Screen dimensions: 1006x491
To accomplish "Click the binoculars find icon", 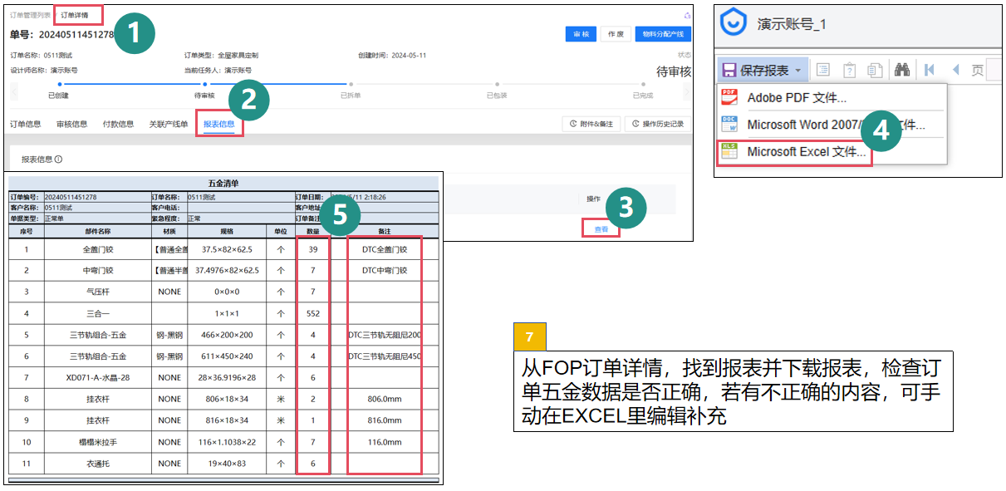I will [x=901, y=71].
